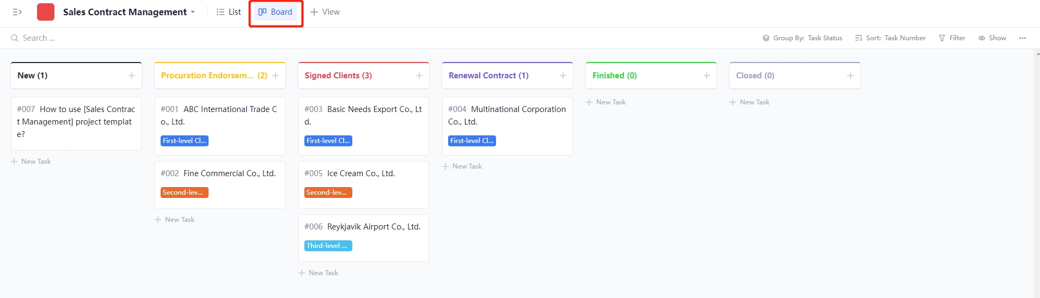
Task: Click Second-level tag on Ice Cream Co.
Action: [x=328, y=193]
